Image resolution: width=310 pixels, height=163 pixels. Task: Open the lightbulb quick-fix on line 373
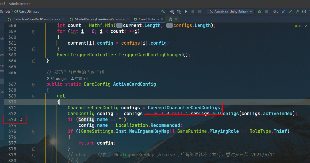click(21, 119)
